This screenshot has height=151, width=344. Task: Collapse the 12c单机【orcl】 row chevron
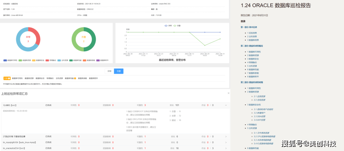pos(226,105)
